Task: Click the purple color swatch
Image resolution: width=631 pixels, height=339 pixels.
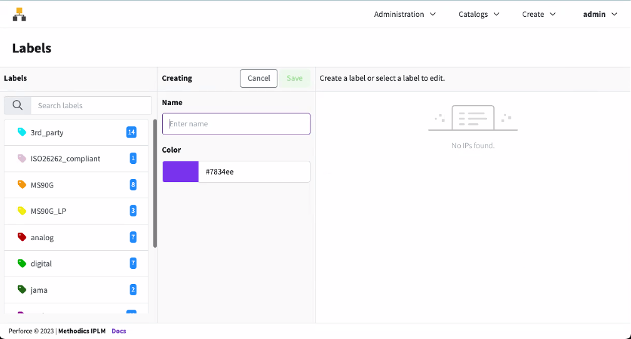Action: tap(180, 171)
